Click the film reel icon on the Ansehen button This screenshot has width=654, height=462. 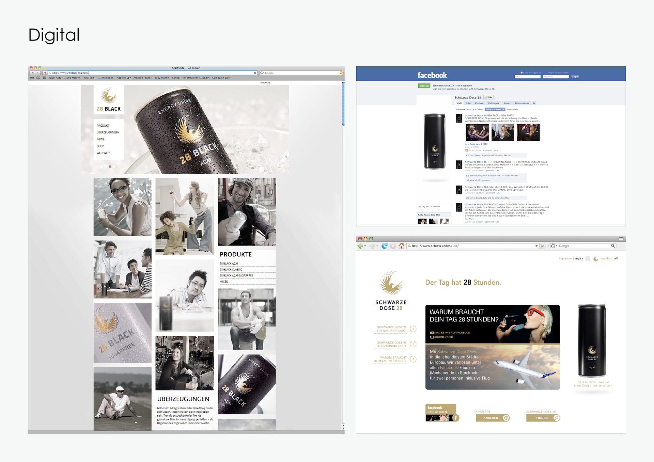coord(506,418)
